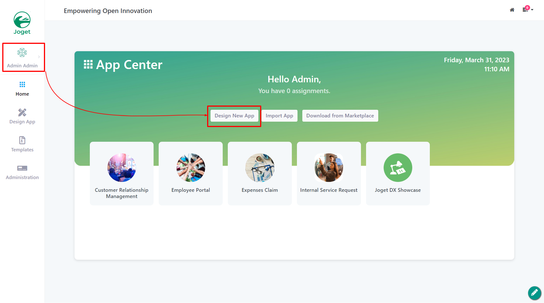Open the Admin Admin profile avatar

pyautogui.click(x=22, y=53)
